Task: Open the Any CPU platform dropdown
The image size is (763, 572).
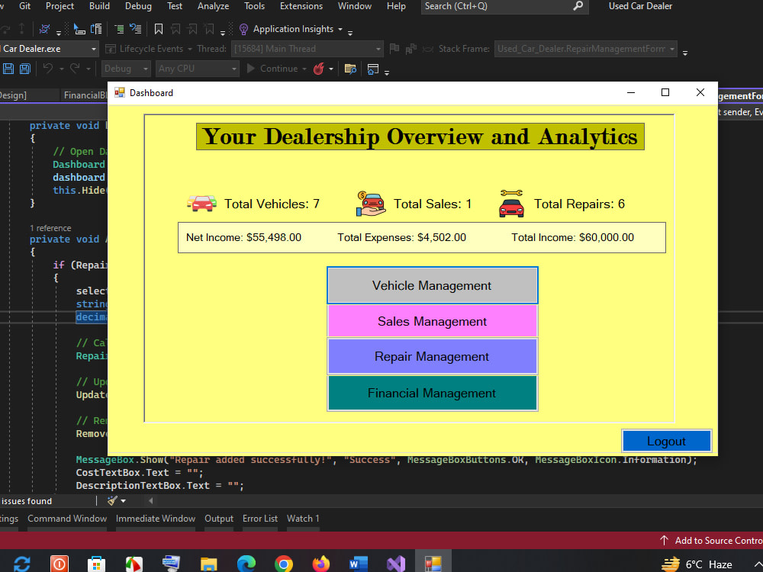Action: tap(197, 68)
